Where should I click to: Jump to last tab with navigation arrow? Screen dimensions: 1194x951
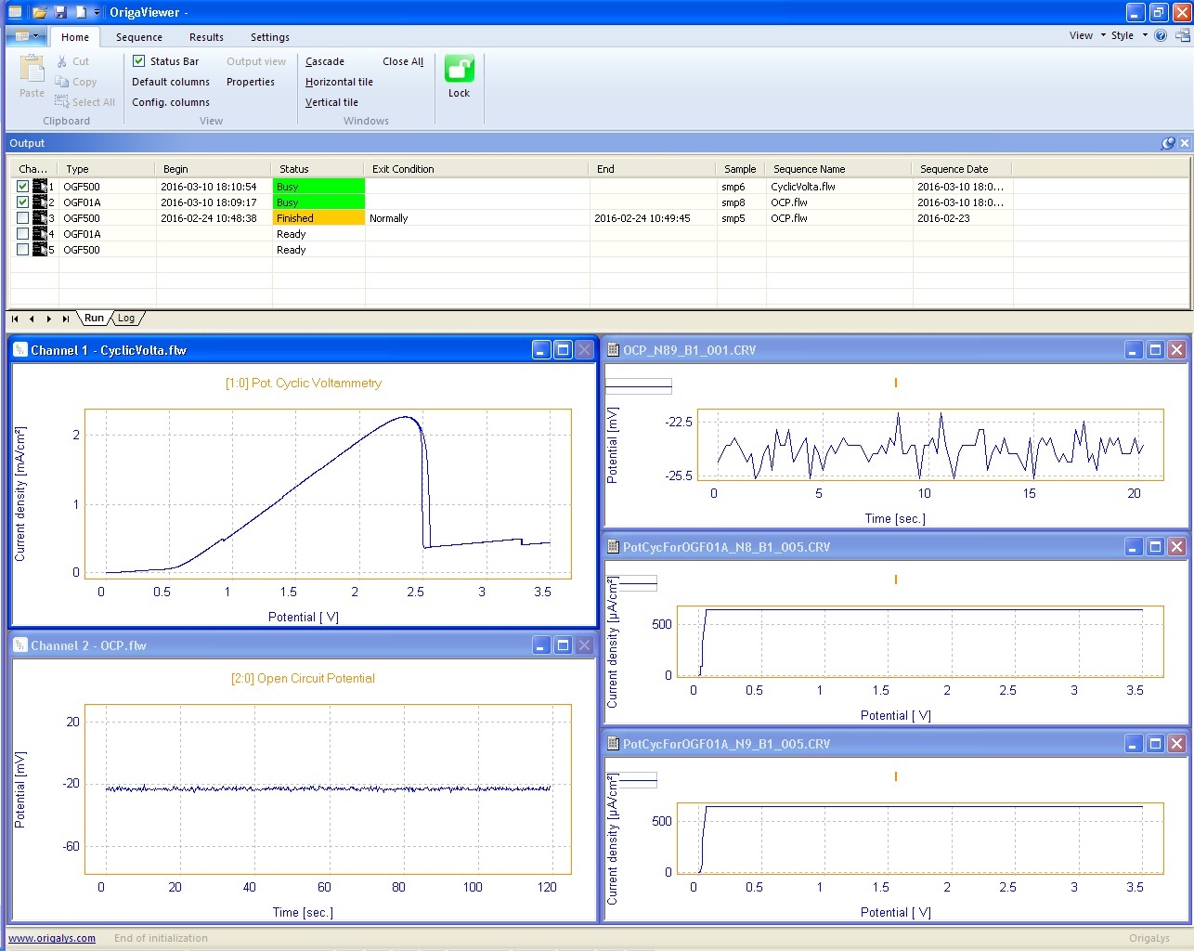[x=65, y=319]
